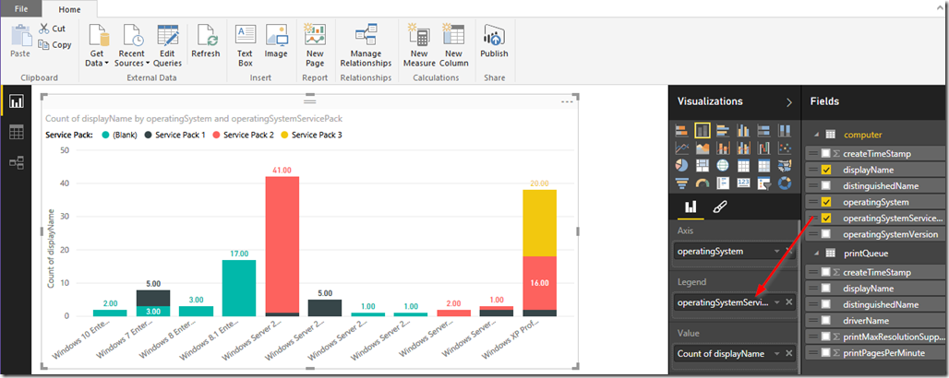
Task: Choose the filled map visualization
Action: (785, 165)
